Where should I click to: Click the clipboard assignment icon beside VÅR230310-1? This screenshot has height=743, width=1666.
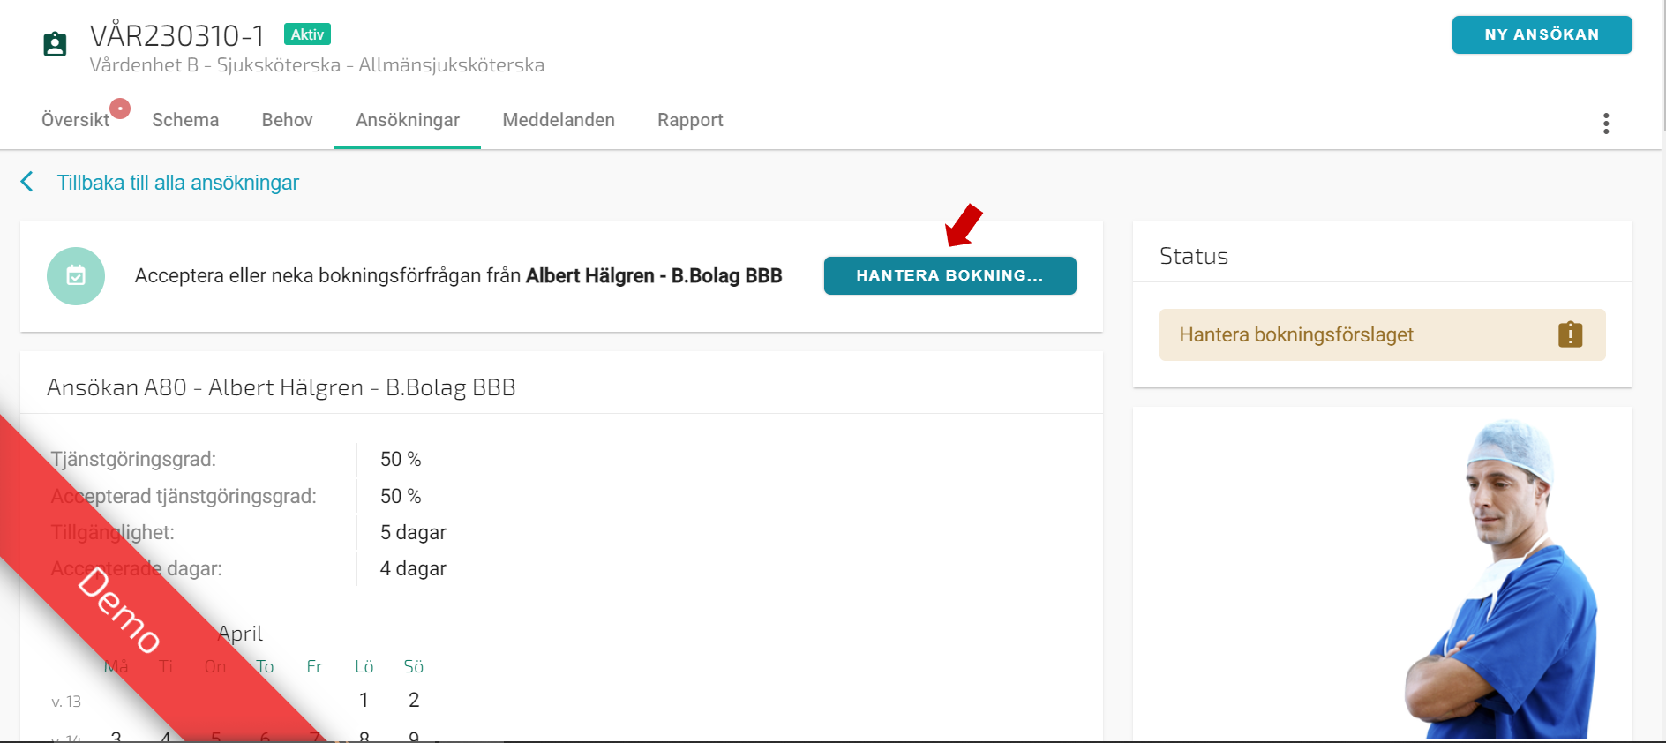pyautogui.click(x=55, y=44)
